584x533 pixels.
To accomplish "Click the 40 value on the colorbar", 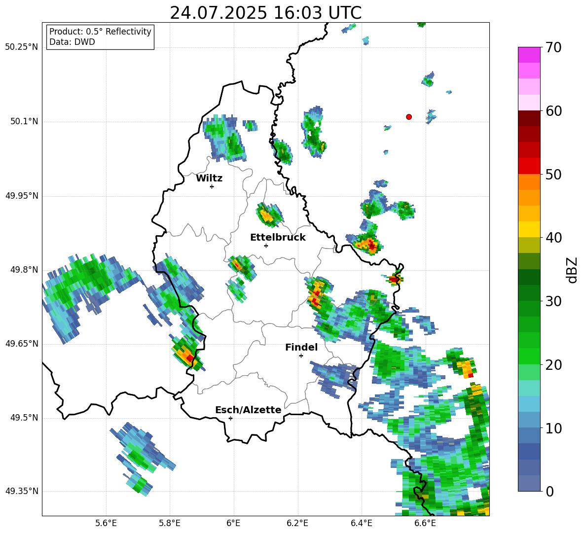I will point(553,238).
